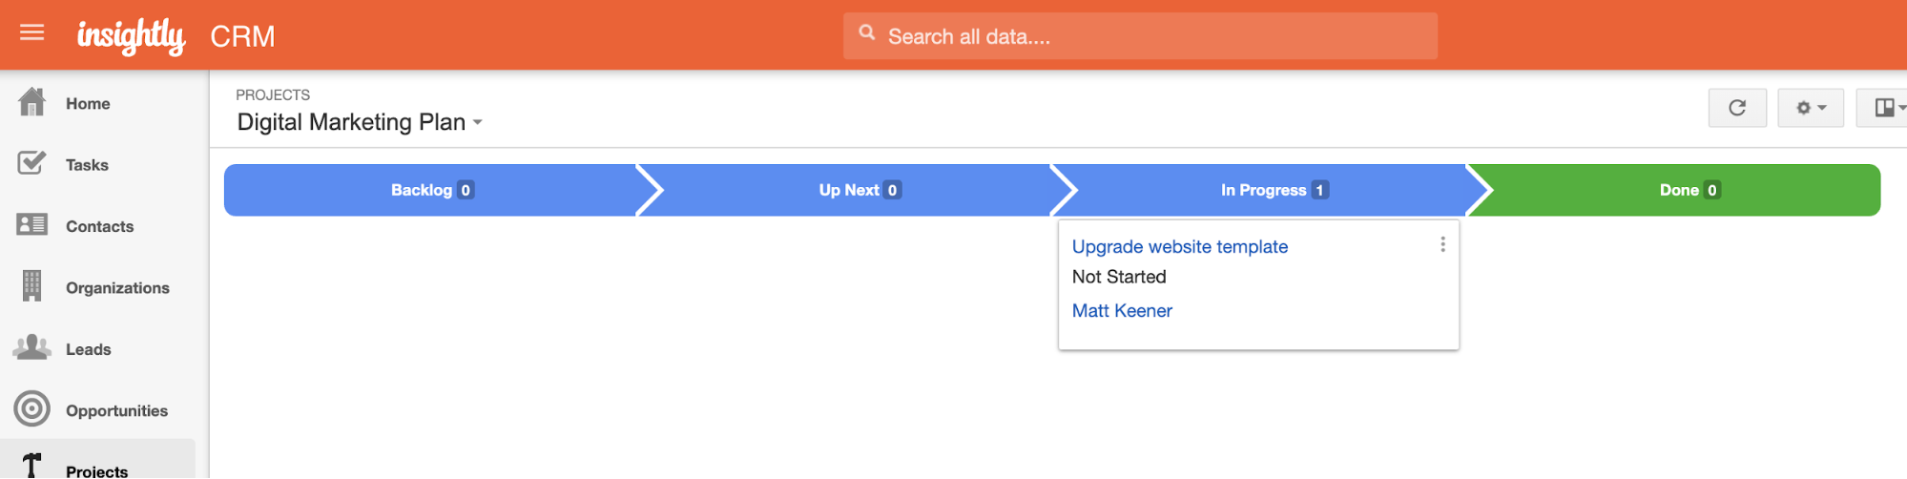Open the task card three-dot menu
Screen dimensions: 1907x479
1442,245
